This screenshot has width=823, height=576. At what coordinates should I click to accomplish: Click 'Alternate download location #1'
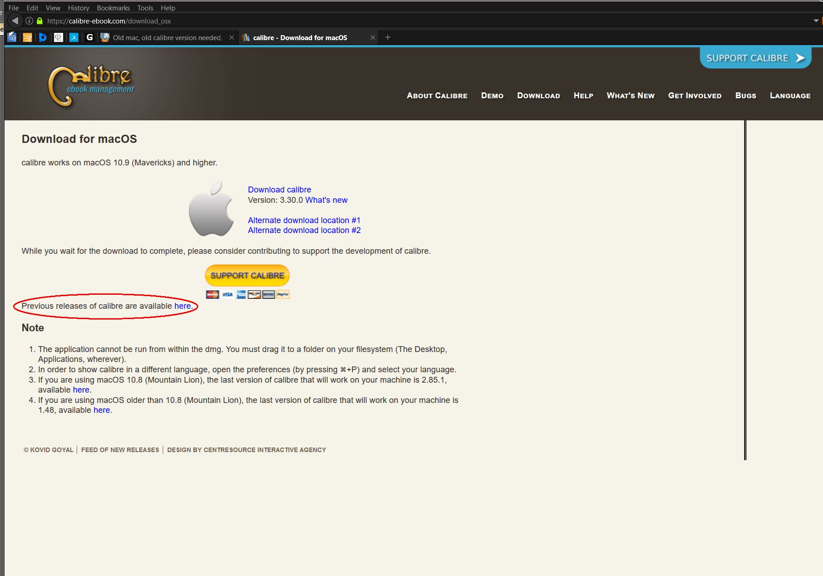[x=304, y=220]
